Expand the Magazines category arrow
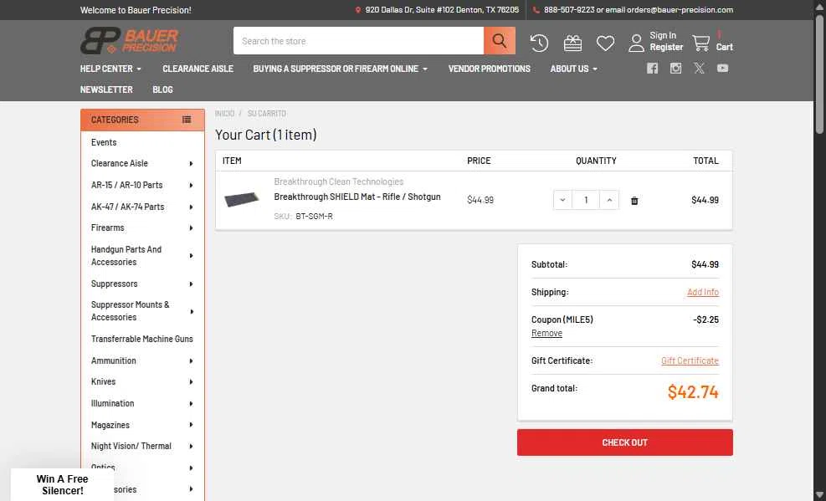Image resolution: width=826 pixels, height=501 pixels. tap(191, 425)
